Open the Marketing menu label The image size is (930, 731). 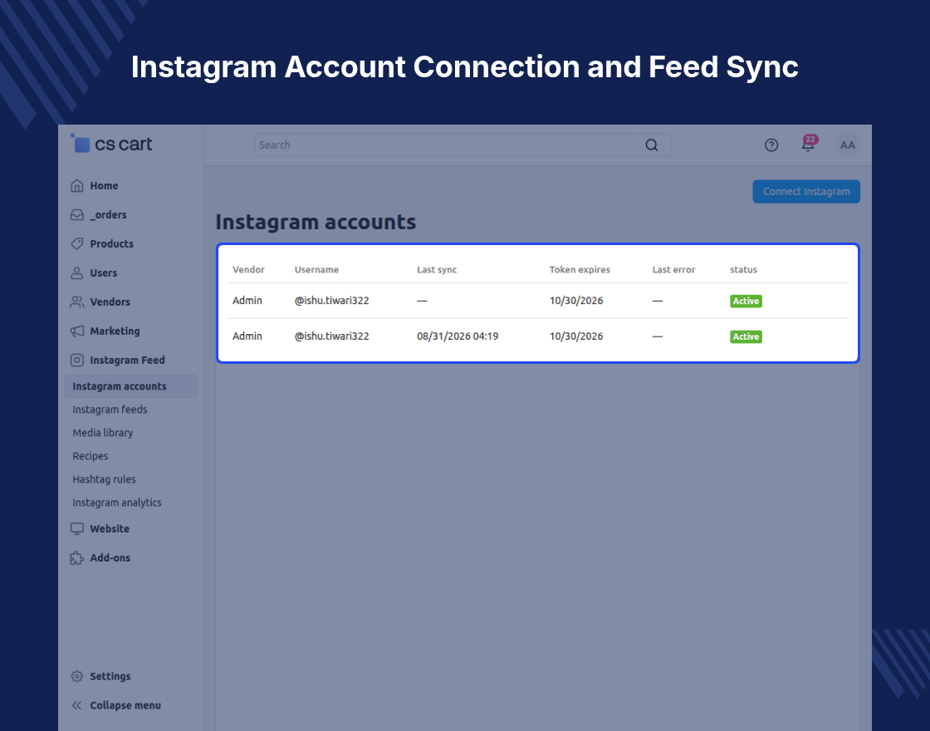[115, 331]
